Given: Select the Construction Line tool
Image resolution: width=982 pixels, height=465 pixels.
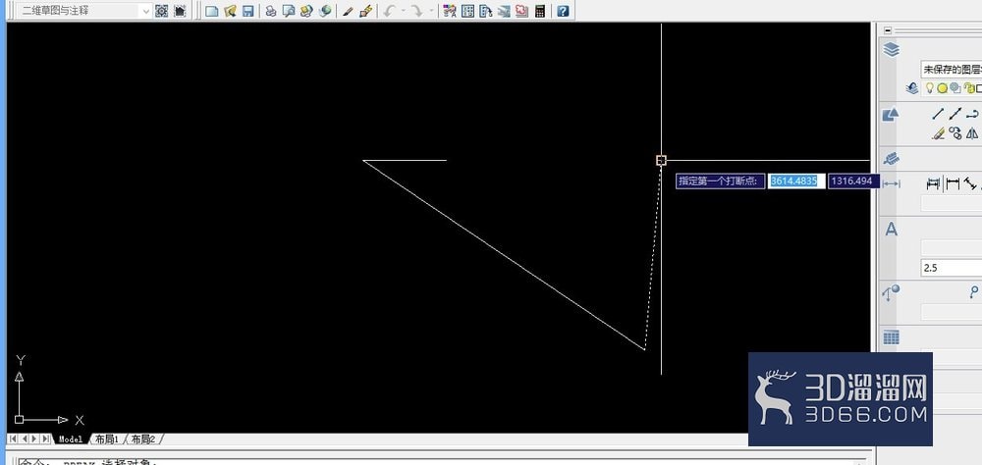Looking at the screenshot, I should (955, 114).
